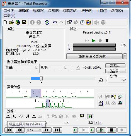This screenshot has width=131, height=136.
Task: Toggle the play-to-selection-end button
Action: 90,116
